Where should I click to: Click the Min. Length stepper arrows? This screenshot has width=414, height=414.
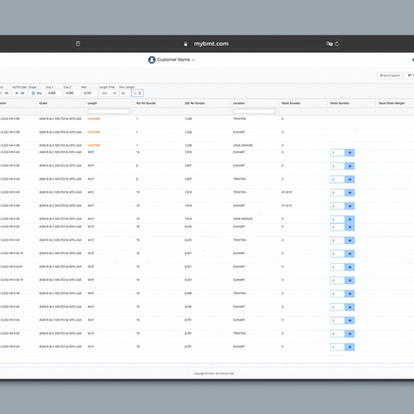pos(140,92)
